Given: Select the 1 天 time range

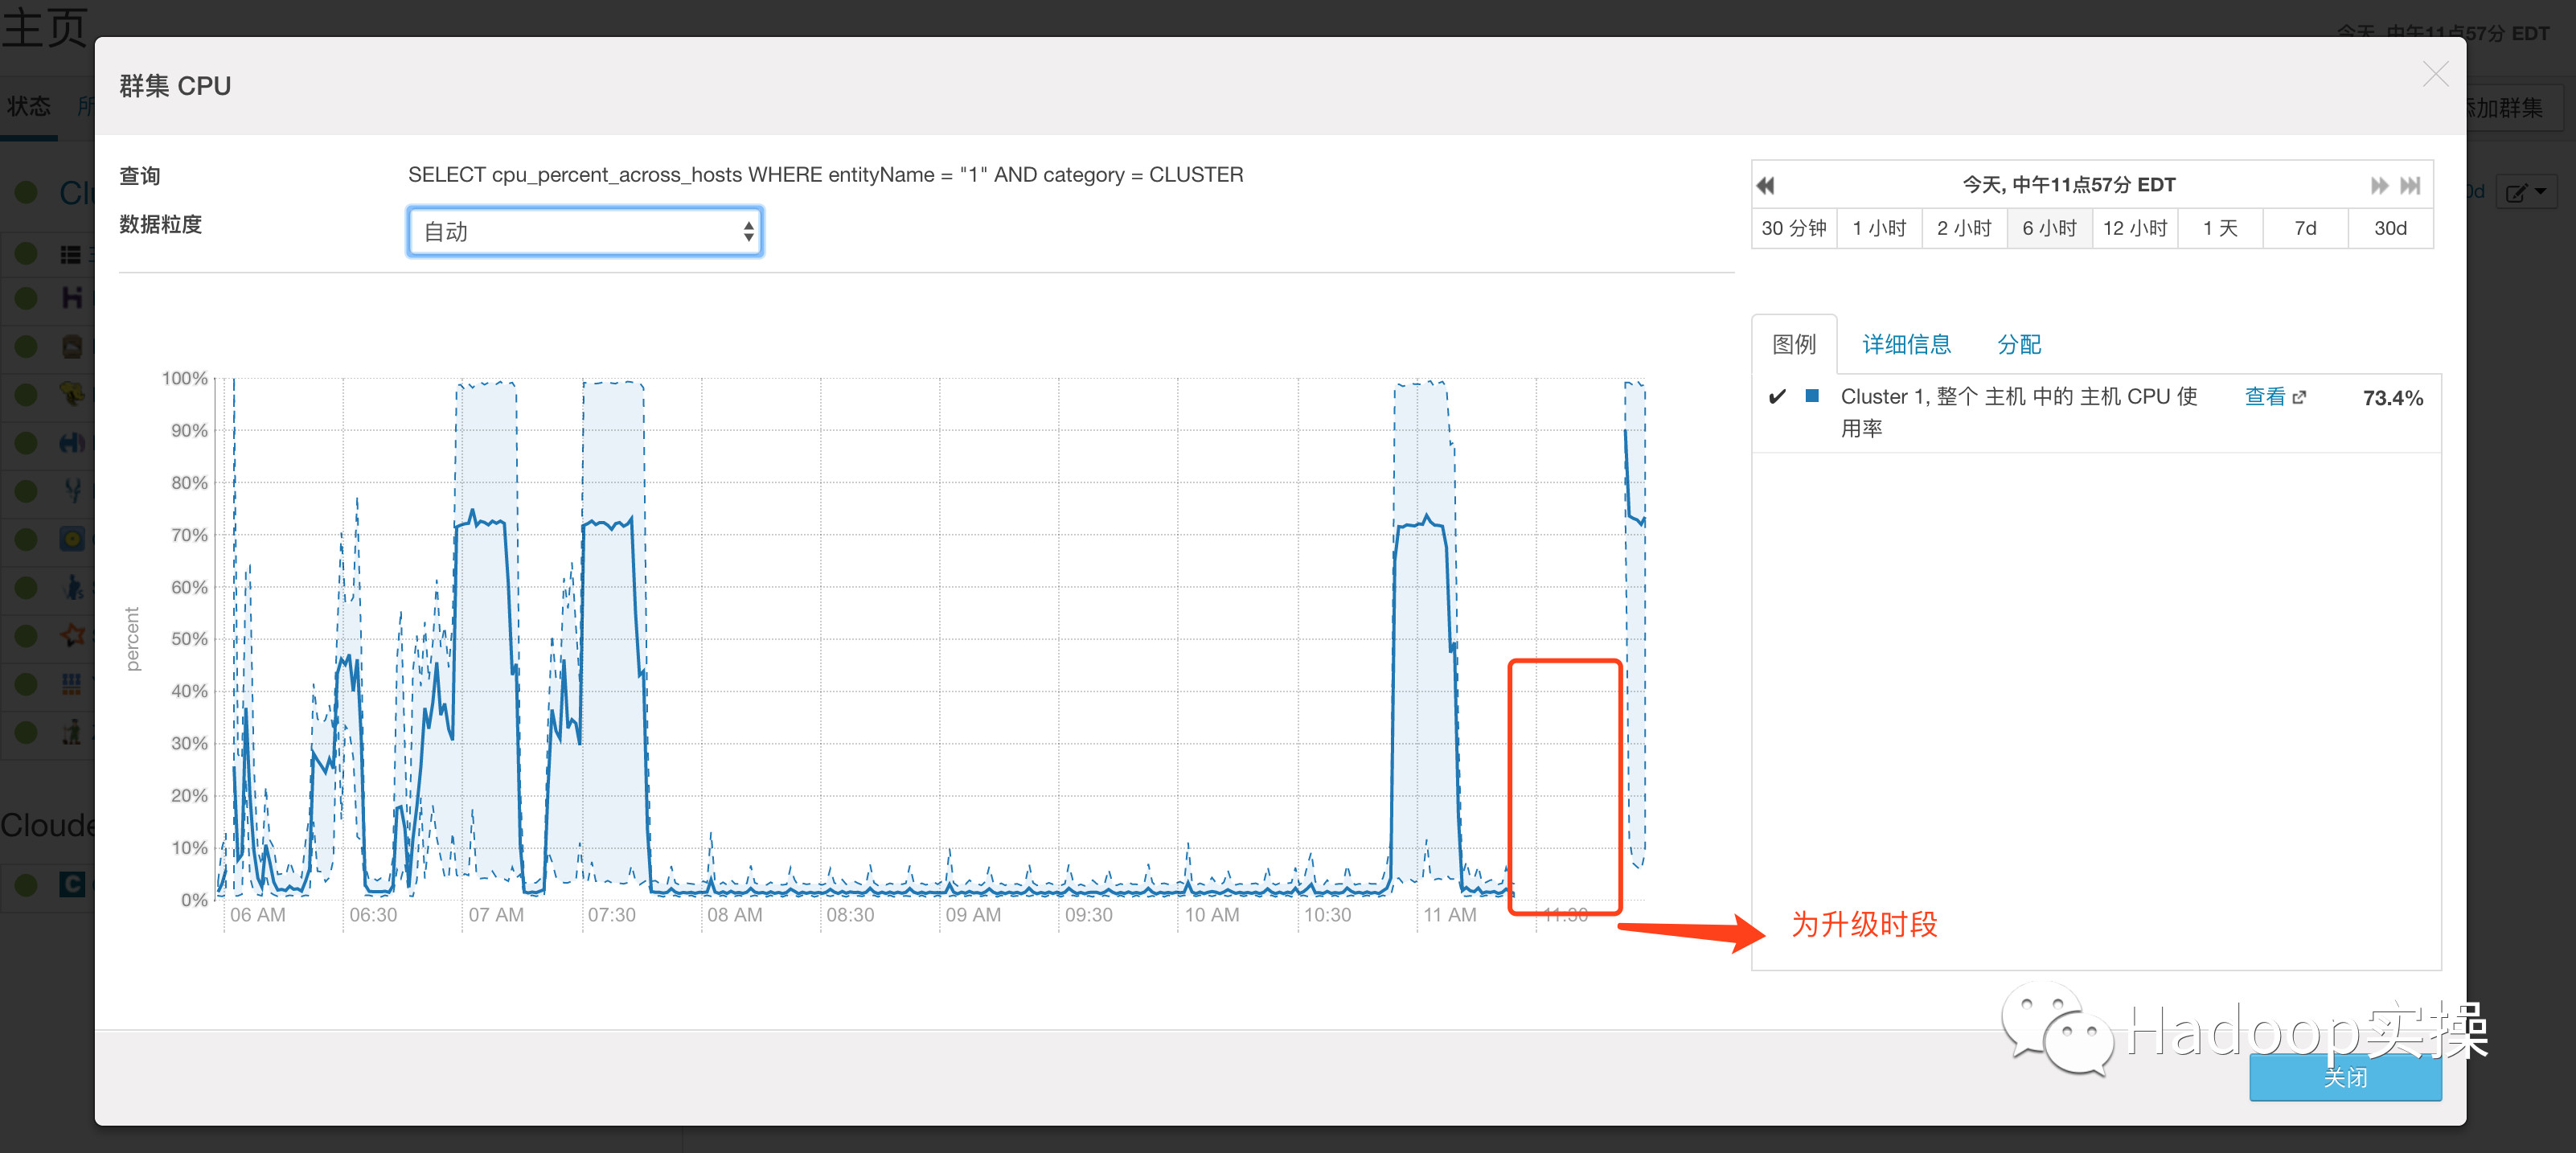Looking at the screenshot, I should coord(2220,228).
